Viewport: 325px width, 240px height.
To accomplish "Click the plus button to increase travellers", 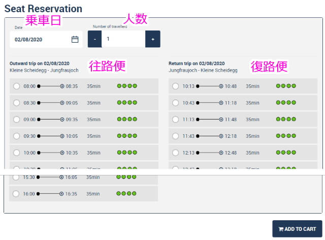I will 153,39.
